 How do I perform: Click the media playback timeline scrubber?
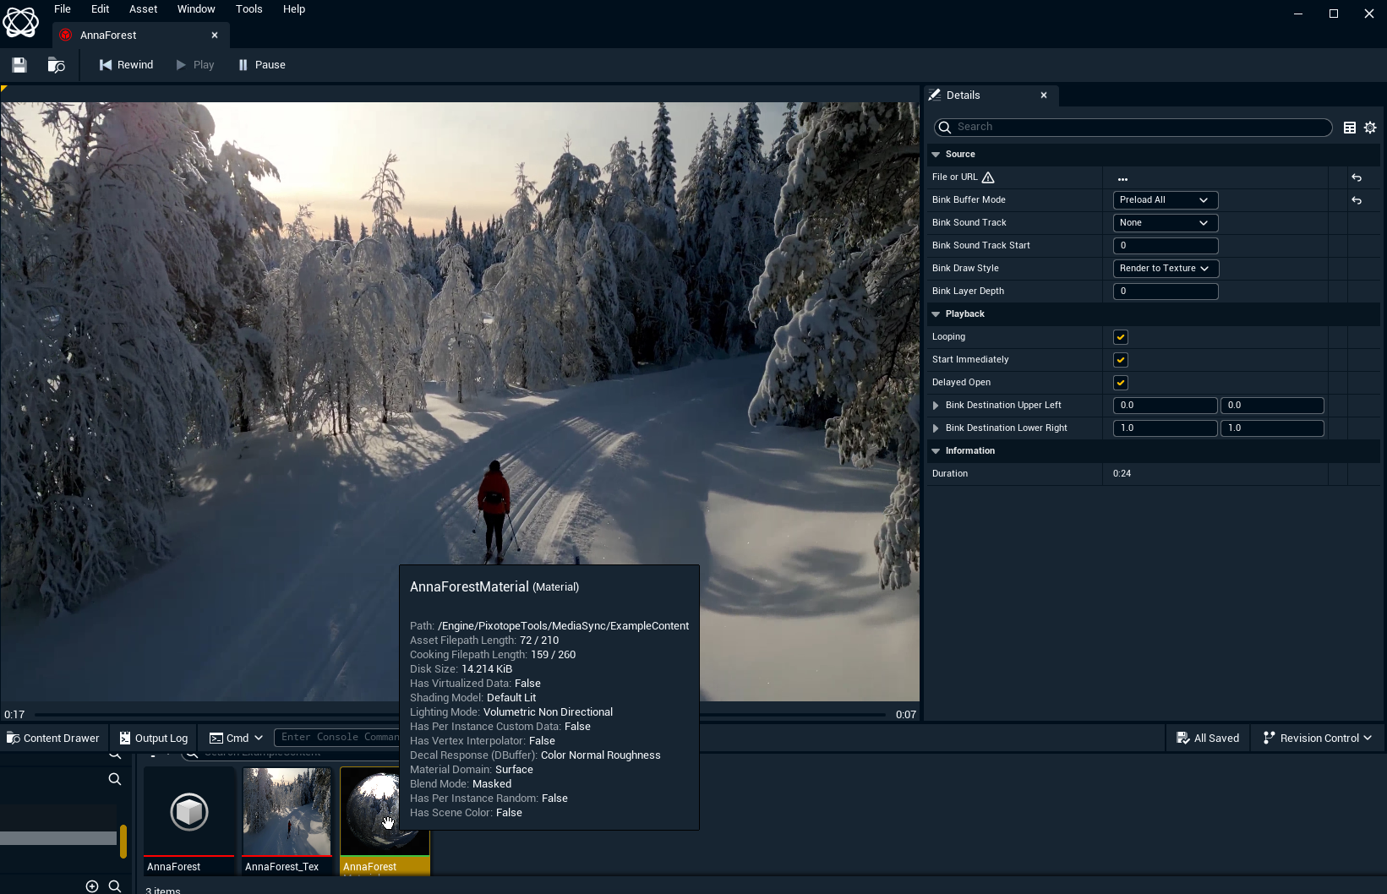pos(461,714)
